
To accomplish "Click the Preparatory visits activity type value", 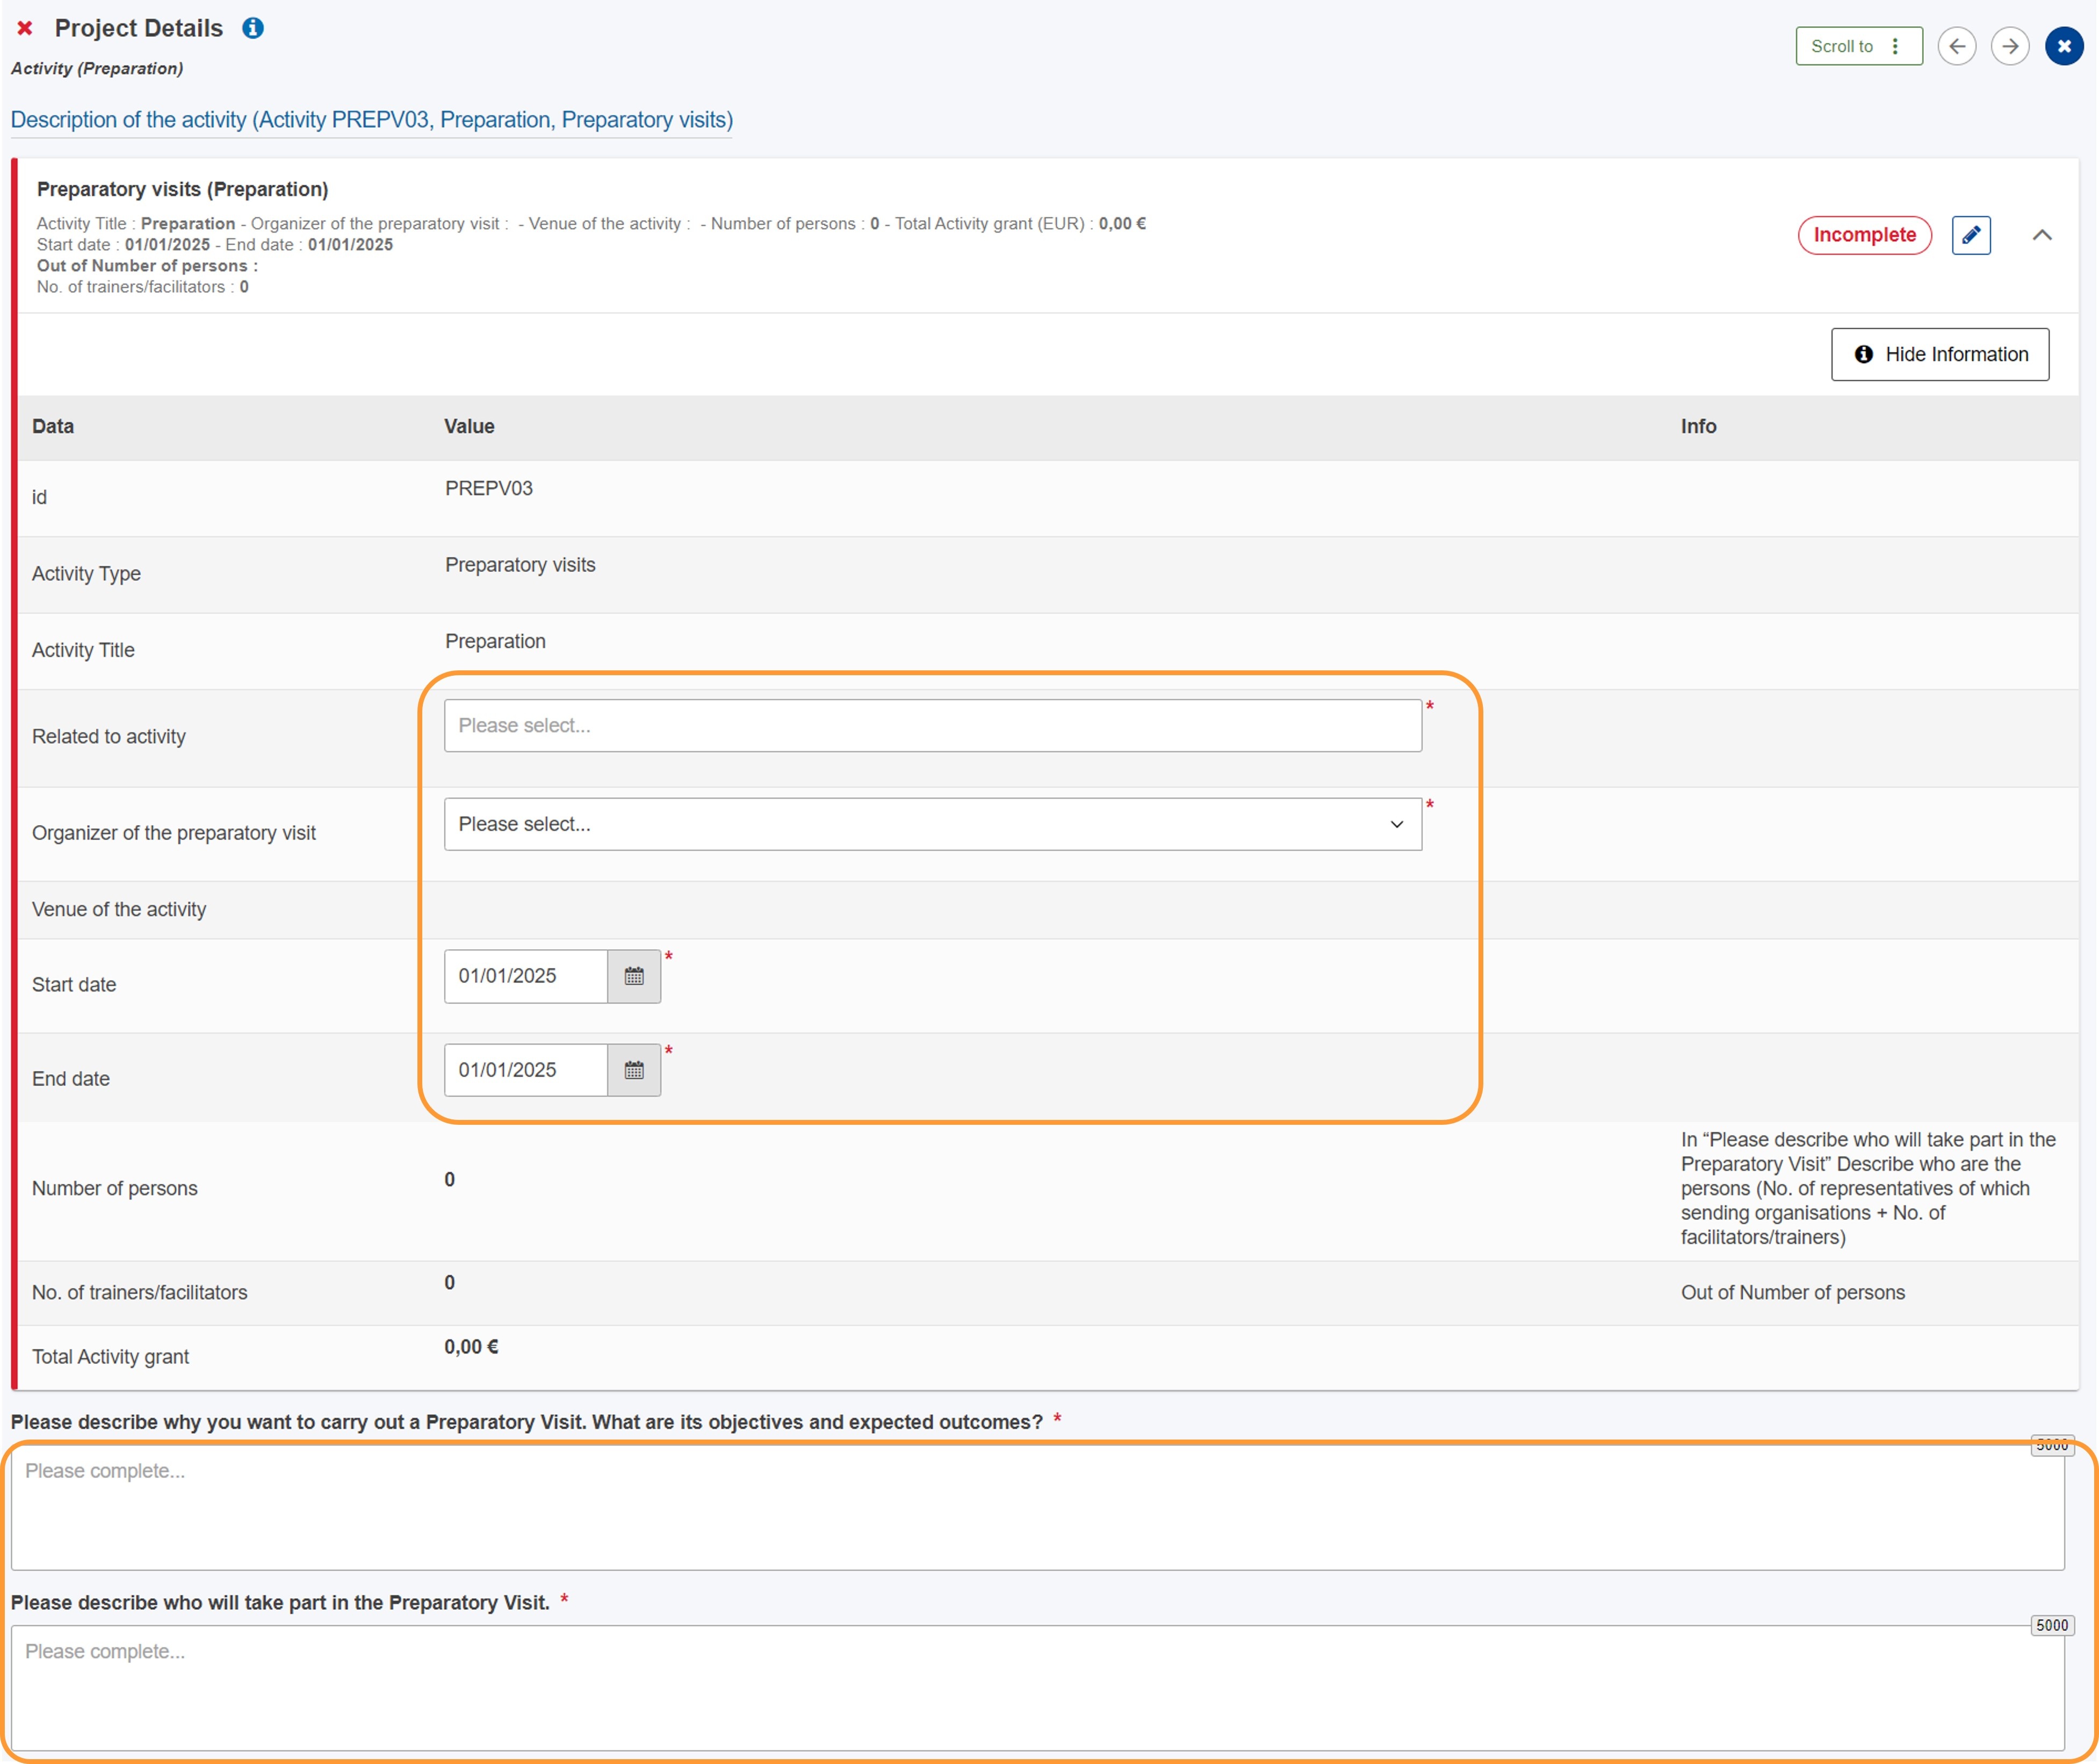I will [520, 565].
